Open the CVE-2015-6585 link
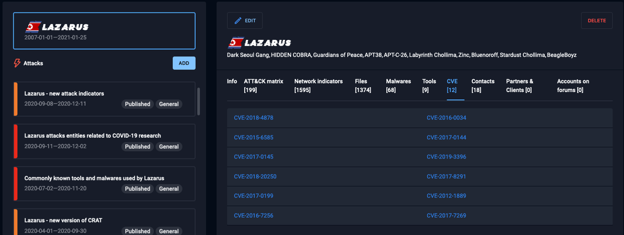The image size is (624, 235). (253, 137)
